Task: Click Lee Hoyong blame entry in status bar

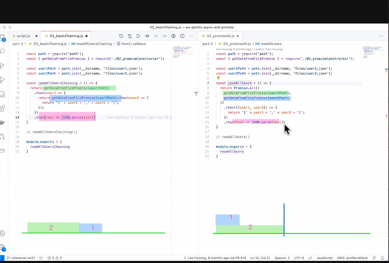Action: [x=215, y=258]
